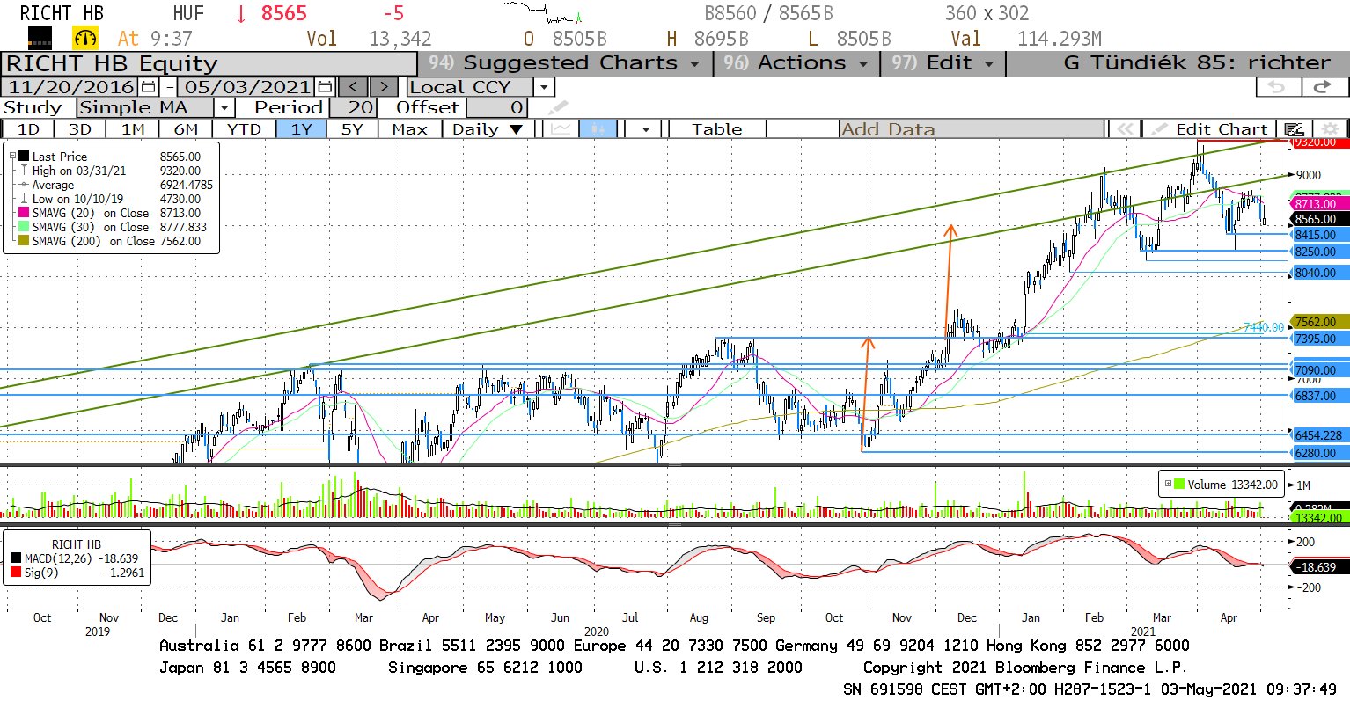Open SMAVG (30) green color swatch
This screenshot has height=715, width=1350.
tap(24, 227)
